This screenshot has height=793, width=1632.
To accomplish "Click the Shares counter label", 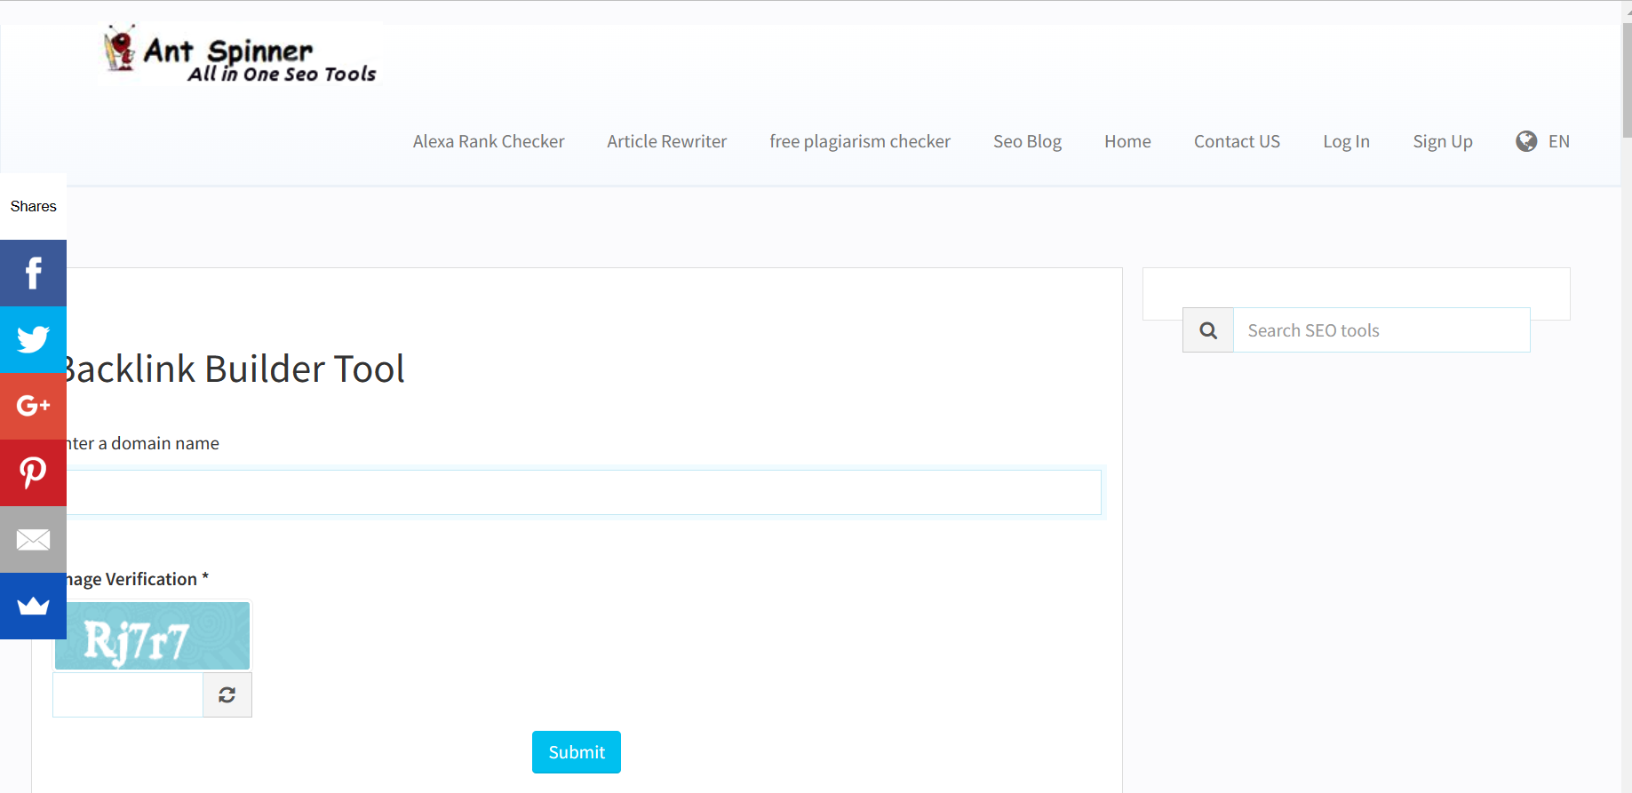I will tap(33, 206).
